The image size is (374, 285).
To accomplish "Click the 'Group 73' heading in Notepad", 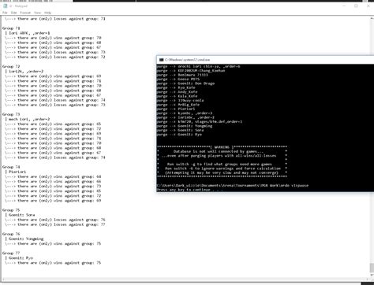I will [x=11, y=114].
